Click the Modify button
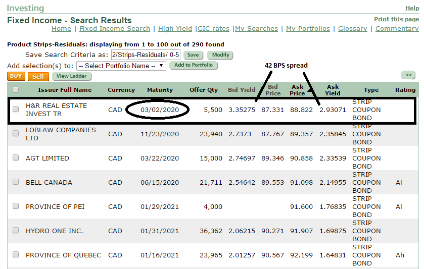This screenshot has height=269, width=424. tap(220, 55)
